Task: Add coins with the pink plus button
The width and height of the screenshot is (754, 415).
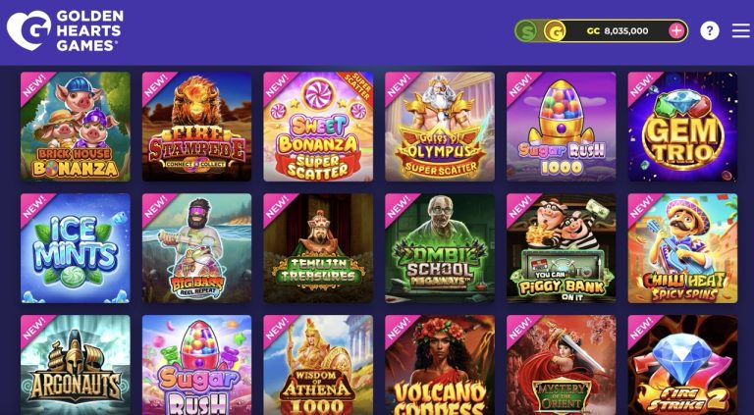Action: tap(676, 30)
